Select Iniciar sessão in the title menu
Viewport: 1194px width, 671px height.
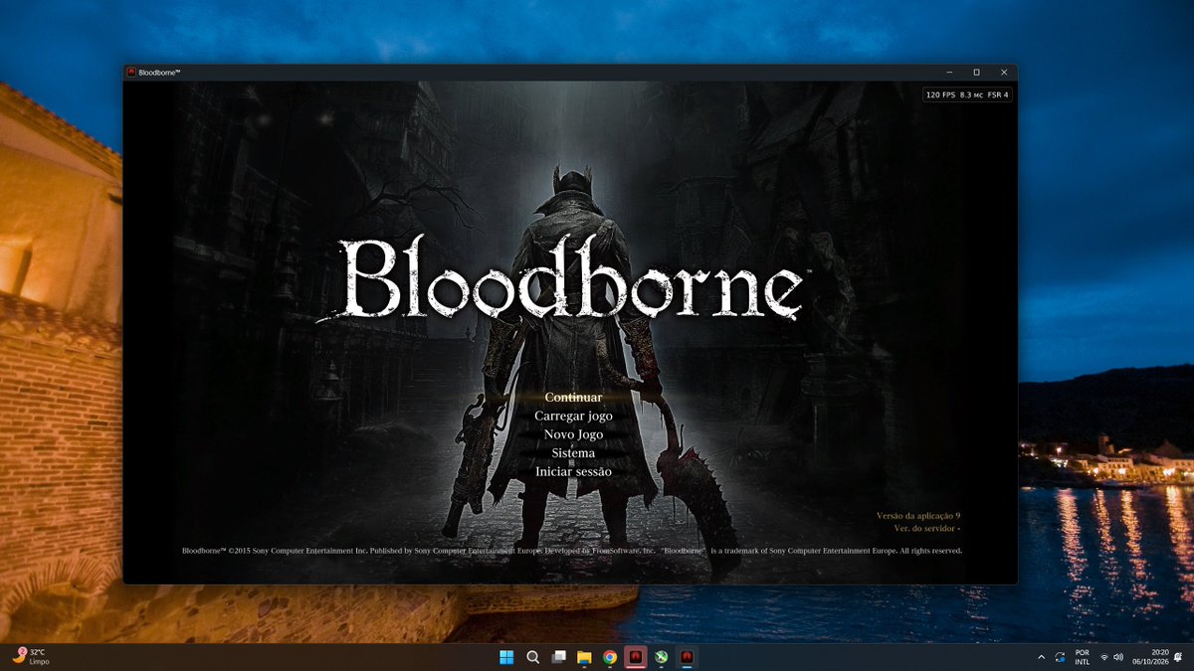point(573,471)
